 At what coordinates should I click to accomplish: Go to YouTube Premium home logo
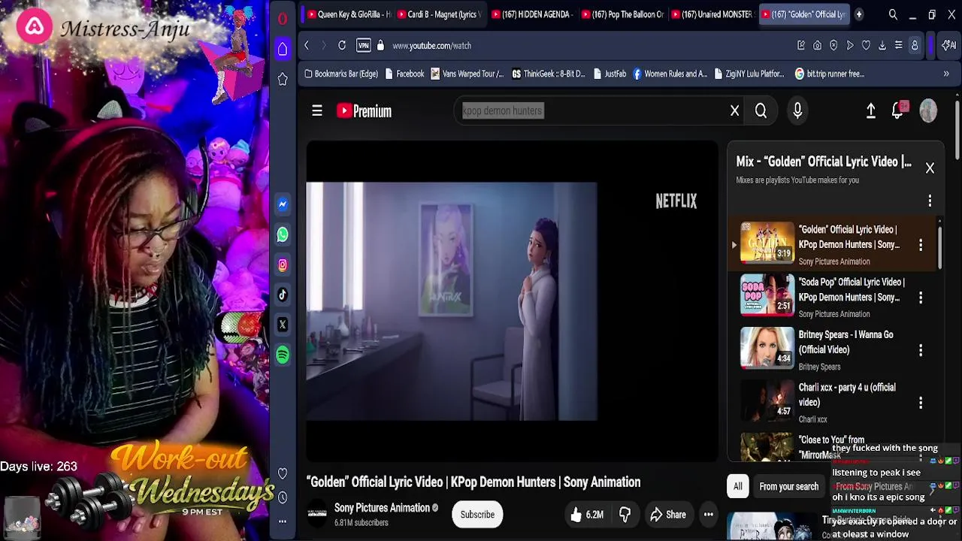click(x=364, y=111)
